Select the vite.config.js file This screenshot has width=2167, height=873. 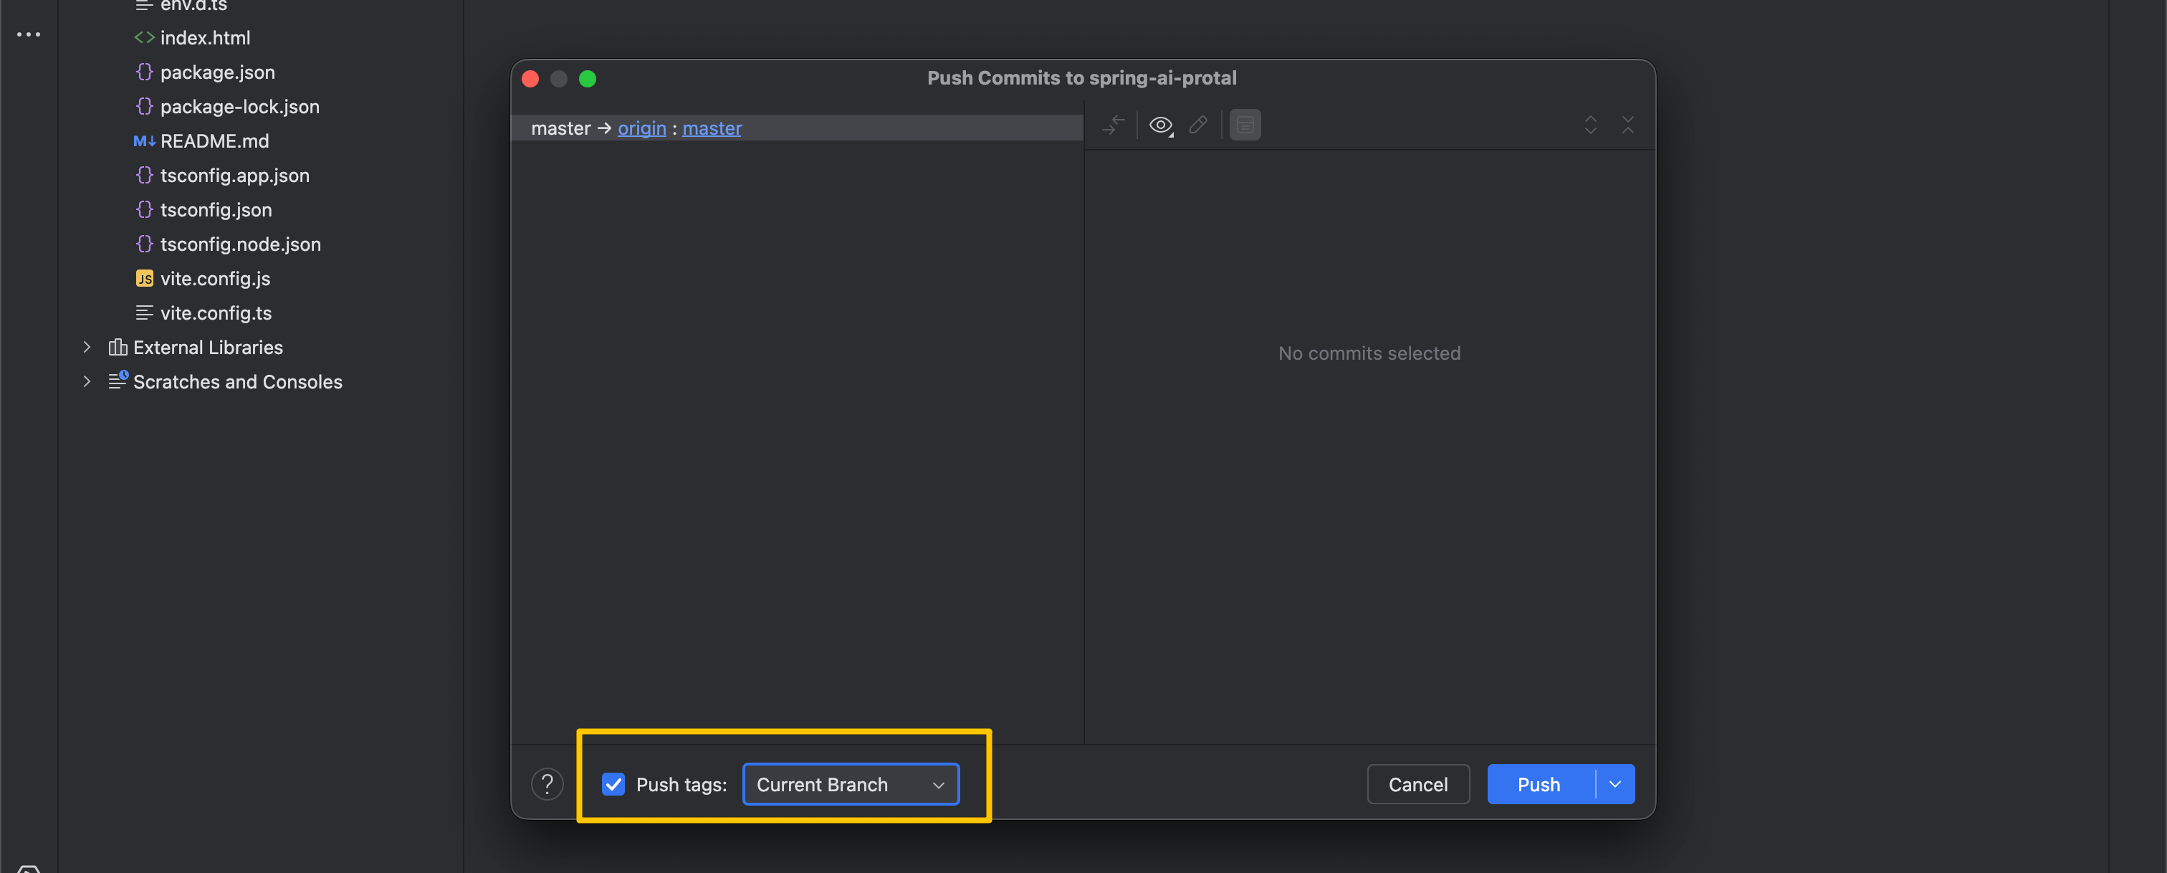(x=214, y=278)
